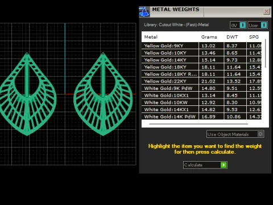273x205 pixels.
Task: Select the White Gold:10KX1 row
Action: 201,95
